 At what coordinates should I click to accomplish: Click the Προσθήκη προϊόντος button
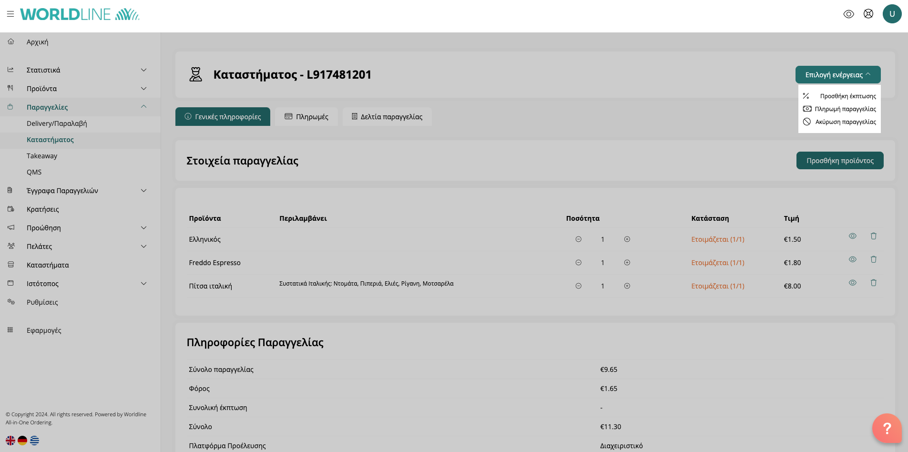point(839,161)
